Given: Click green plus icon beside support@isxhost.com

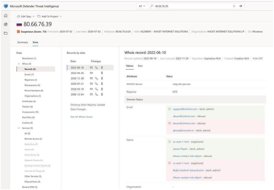Looking at the screenshot, I should [169, 109].
